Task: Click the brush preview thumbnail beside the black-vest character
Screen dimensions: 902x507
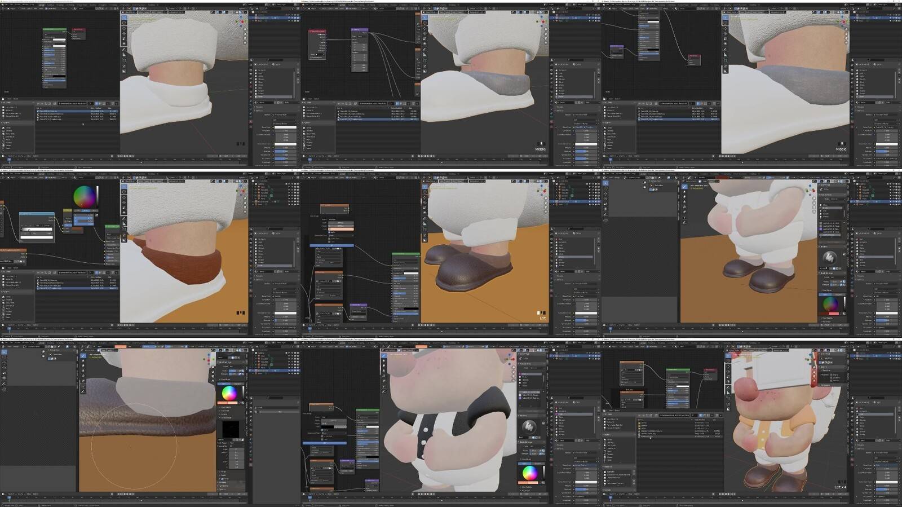Action: pyautogui.click(x=529, y=428)
